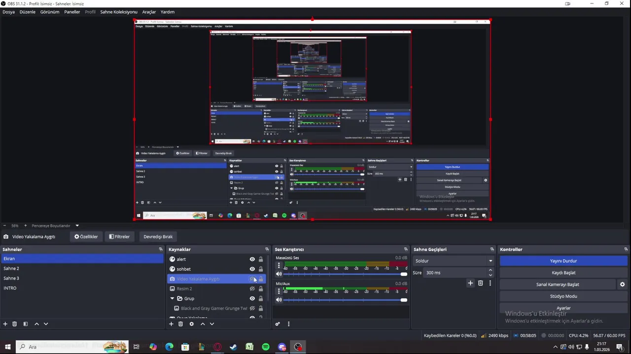Enable Stüdyo Modu
This screenshot has height=354, width=631.
pyautogui.click(x=563, y=296)
